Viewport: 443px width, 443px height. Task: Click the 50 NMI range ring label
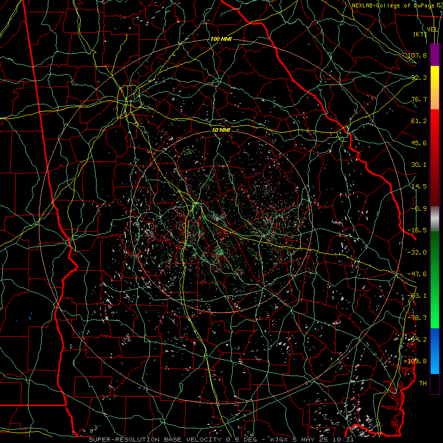coord(221,130)
